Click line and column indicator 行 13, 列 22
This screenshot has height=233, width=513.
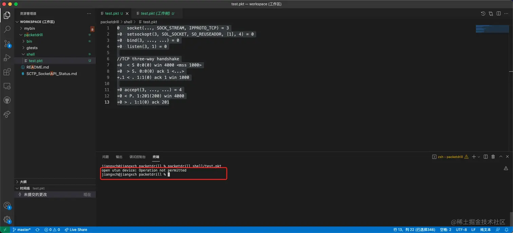pyautogui.click(x=414, y=230)
